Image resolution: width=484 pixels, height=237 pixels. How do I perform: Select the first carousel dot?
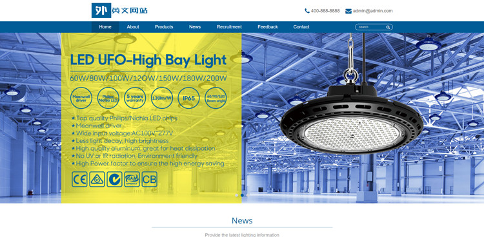[237, 195]
